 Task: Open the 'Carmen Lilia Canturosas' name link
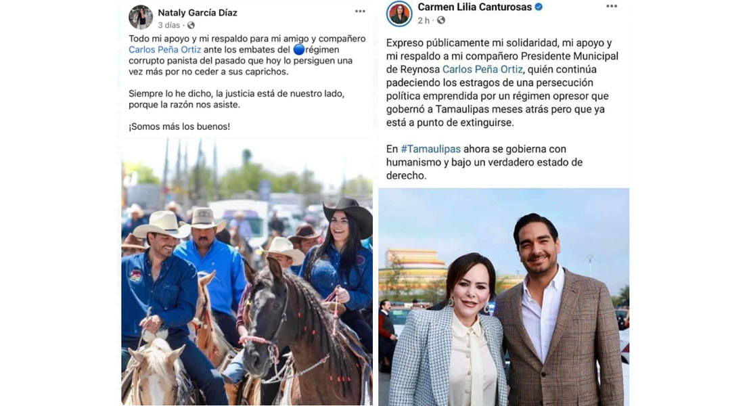[475, 7]
